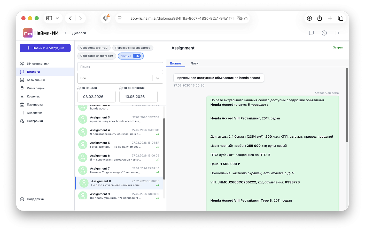Open the Кошелек dollar icon
The image size is (365, 232).
click(22, 96)
